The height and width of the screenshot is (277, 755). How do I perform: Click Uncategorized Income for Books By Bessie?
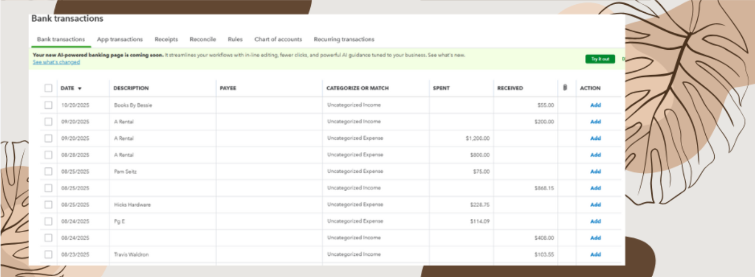pyautogui.click(x=354, y=105)
